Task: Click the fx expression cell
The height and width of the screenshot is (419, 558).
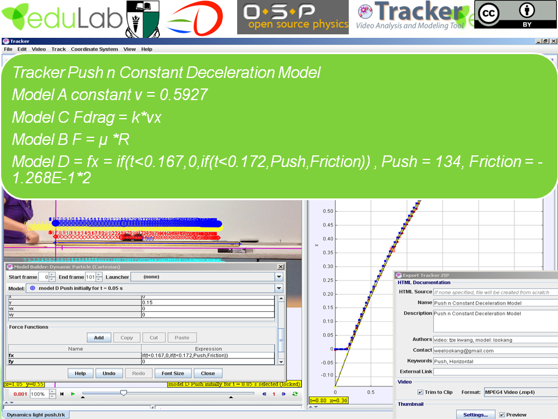Action: [x=208, y=355]
